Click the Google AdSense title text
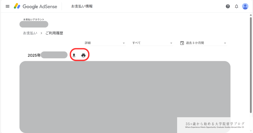253x133 pixels. tap(40, 7)
